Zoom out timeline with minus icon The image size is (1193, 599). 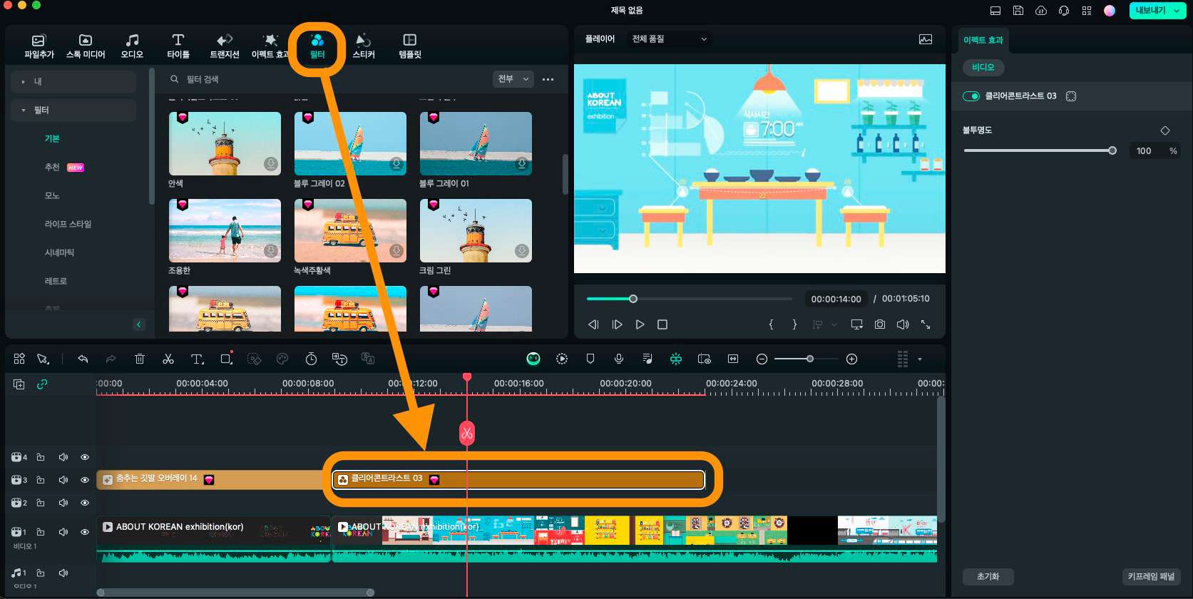pyautogui.click(x=762, y=359)
